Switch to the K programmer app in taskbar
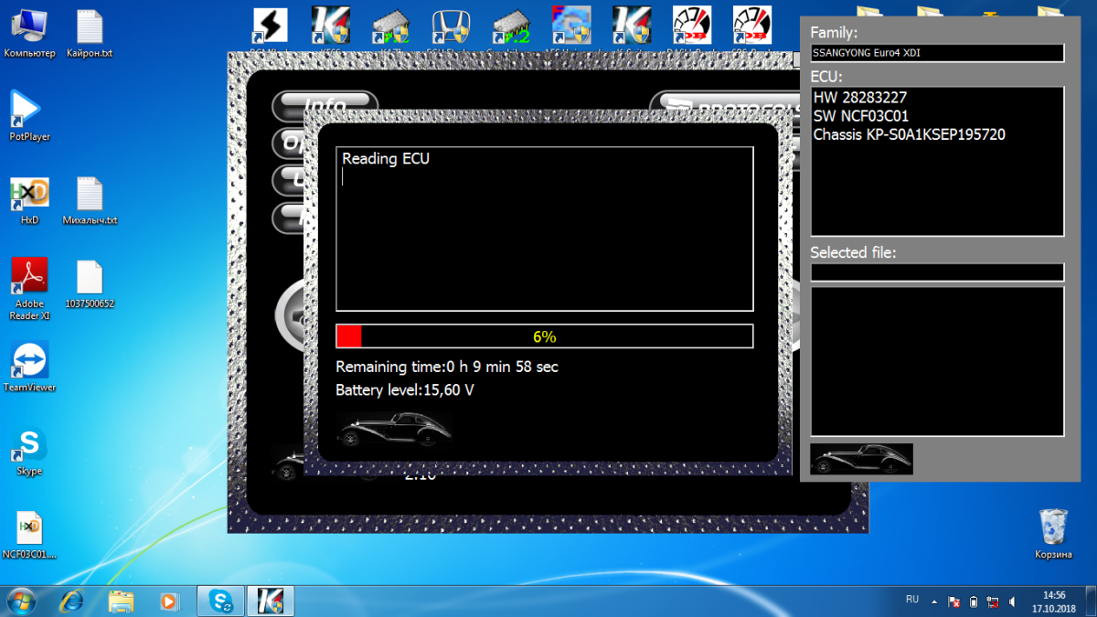 point(270,601)
